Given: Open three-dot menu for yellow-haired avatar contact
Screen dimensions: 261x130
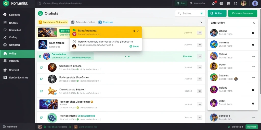Looking at the screenshot, I should coord(254,67).
